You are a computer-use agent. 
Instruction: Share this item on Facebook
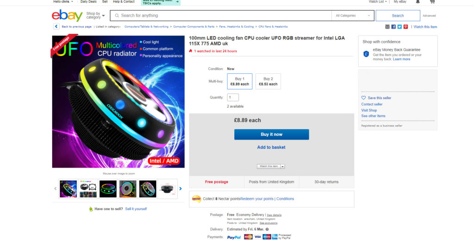coord(393,27)
